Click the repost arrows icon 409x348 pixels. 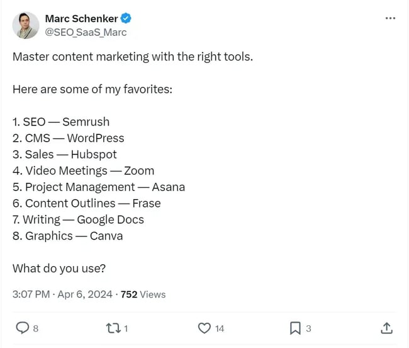(x=114, y=328)
